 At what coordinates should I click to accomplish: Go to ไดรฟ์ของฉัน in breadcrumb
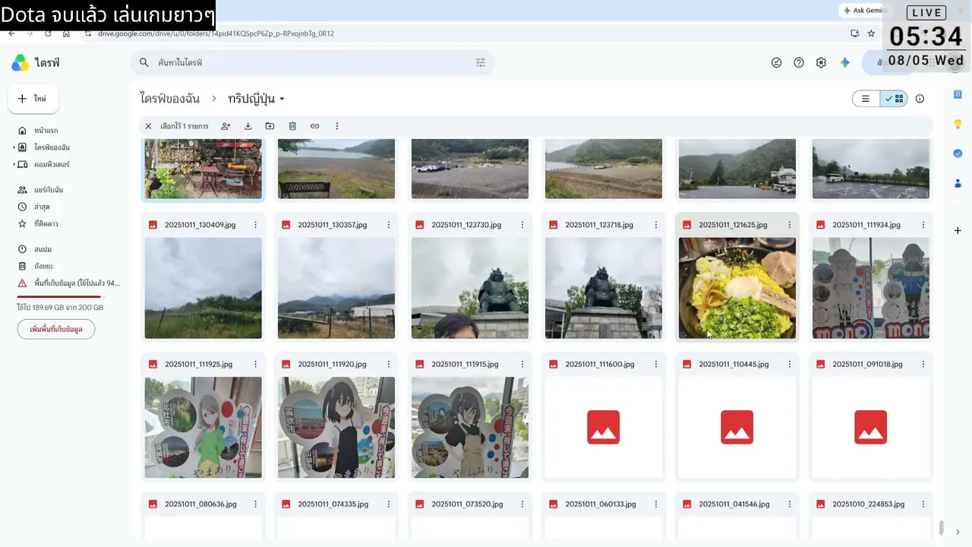point(170,99)
